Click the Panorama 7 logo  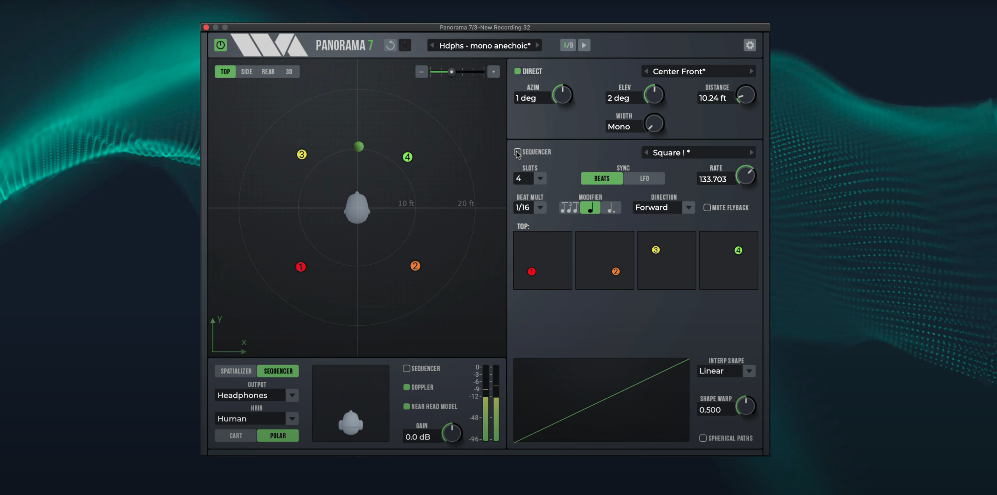[344, 45]
